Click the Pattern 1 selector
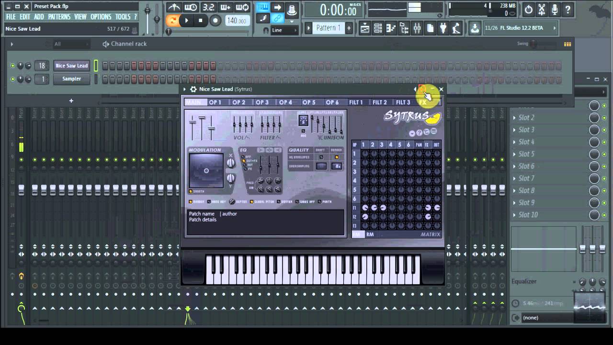 tap(328, 28)
